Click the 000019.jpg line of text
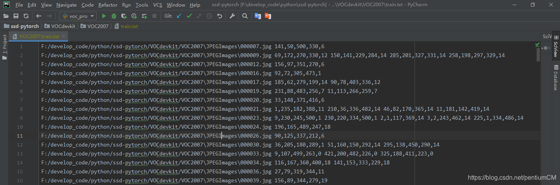This screenshot has width=560, height=185. [x=209, y=91]
